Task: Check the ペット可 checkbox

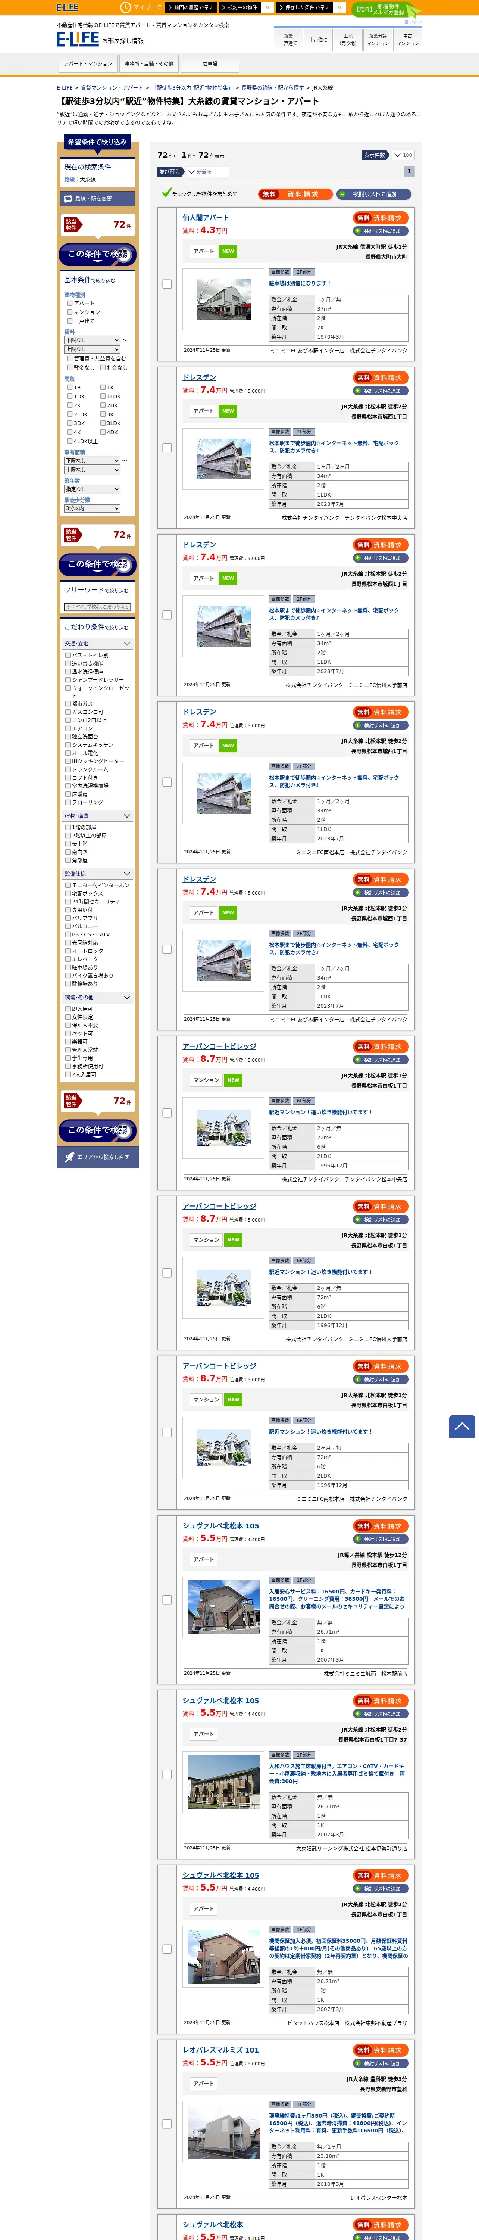Action: (x=68, y=1034)
